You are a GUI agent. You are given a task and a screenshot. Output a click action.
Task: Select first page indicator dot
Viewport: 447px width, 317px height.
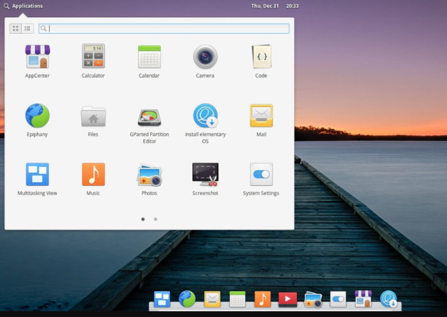pos(142,219)
